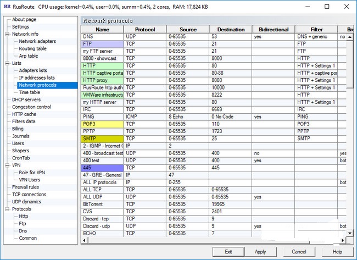Select Network adapters in the tree

[37, 41]
